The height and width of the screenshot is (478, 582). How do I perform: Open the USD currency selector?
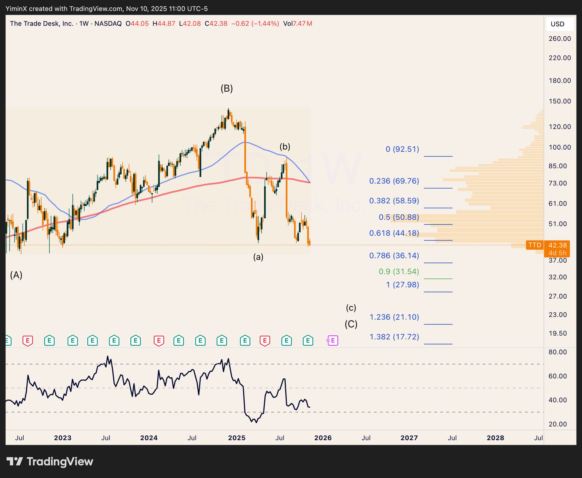[x=559, y=24]
